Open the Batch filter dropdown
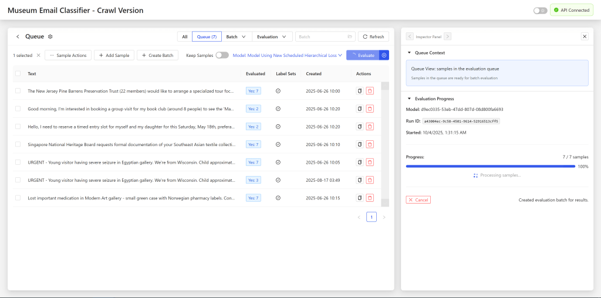 pyautogui.click(x=237, y=36)
